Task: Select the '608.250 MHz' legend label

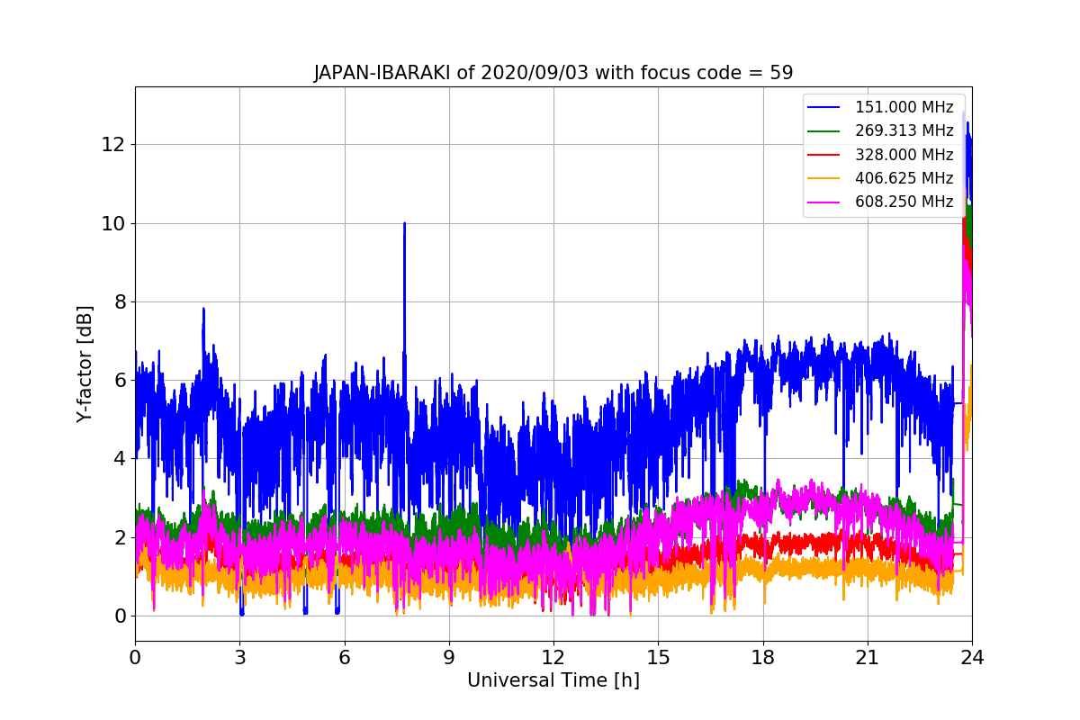Action: coord(904,202)
